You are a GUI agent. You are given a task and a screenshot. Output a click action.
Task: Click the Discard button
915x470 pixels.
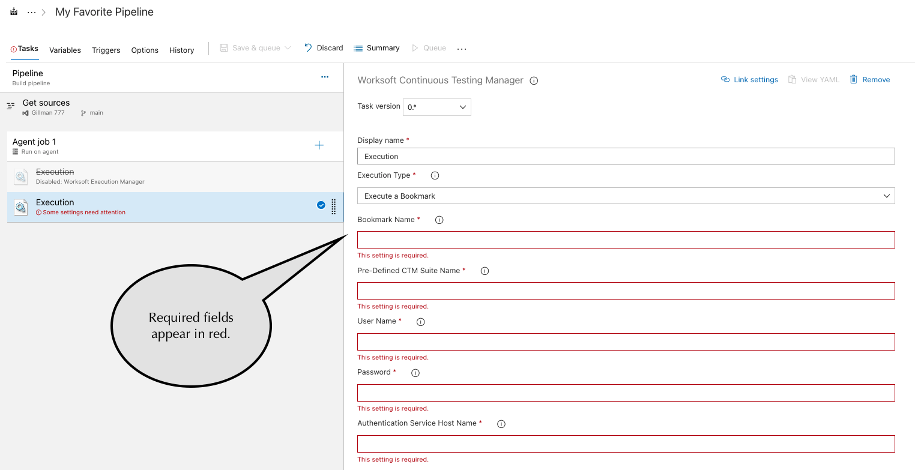[324, 47]
